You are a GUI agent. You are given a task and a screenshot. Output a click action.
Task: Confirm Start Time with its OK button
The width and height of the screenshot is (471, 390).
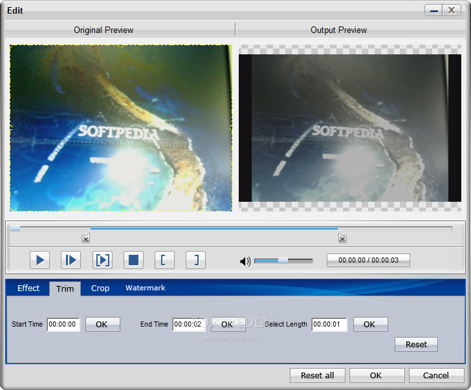(103, 324)
